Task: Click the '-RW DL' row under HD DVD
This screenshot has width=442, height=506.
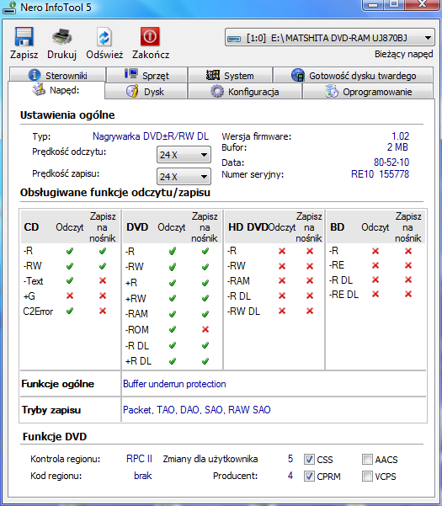Action: click(243, 311)
